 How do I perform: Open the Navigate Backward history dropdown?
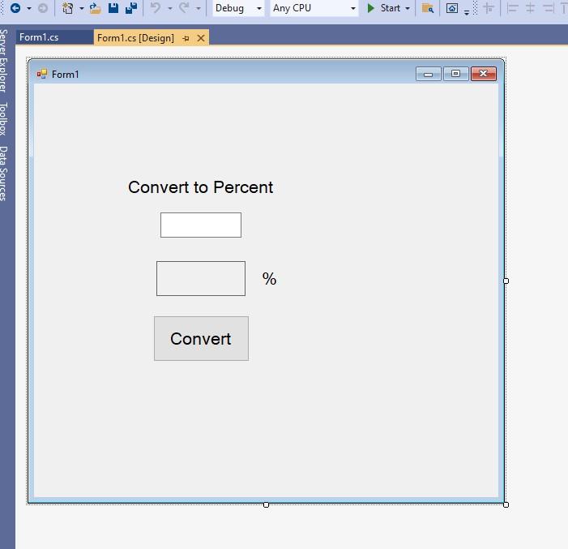click(x=29, y=8)
